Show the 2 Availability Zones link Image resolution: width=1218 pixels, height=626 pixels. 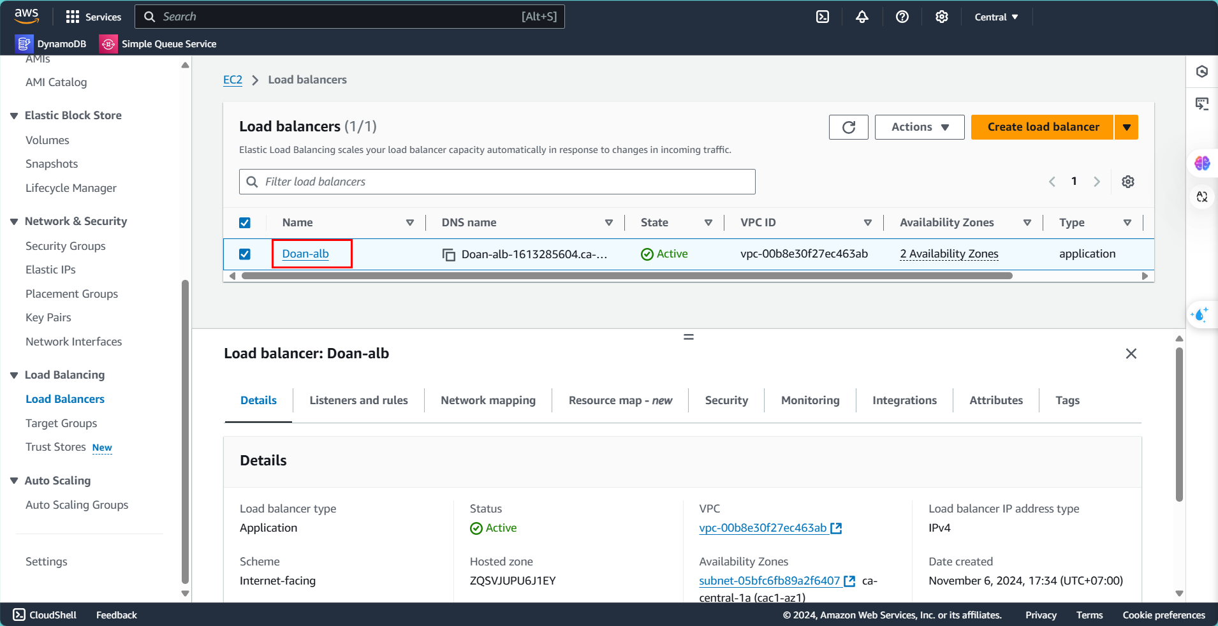[x=949, y=254]
